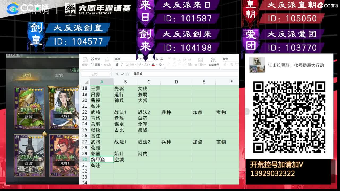Click cell containing 关羽

(x=102, y=124)
